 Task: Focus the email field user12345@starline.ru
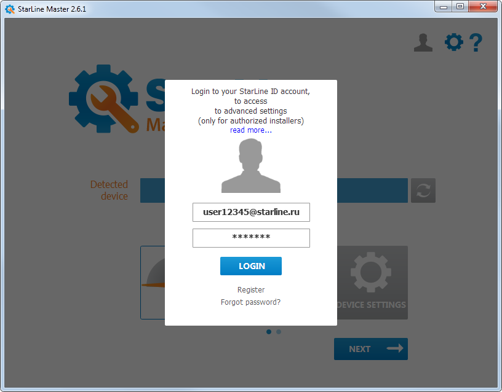click(251, 212)
